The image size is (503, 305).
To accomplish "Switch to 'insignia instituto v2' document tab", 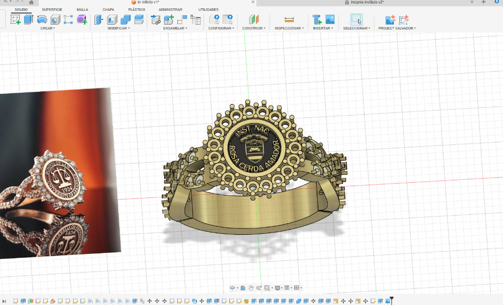I will (364, 2).
